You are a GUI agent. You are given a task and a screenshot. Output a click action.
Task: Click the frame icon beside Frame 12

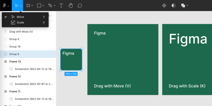pos(6,77)
